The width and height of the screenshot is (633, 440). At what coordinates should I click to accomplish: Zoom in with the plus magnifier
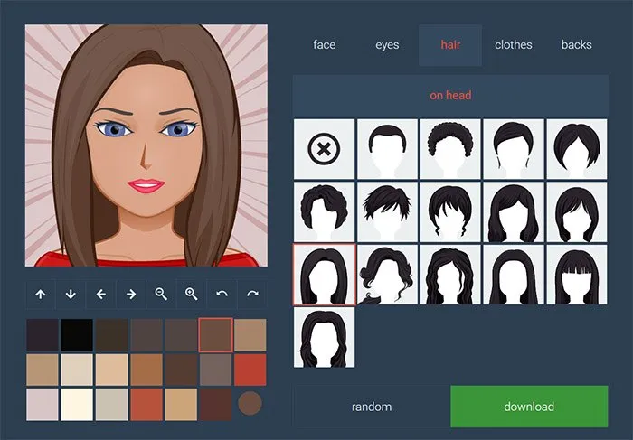click(192, 294)
